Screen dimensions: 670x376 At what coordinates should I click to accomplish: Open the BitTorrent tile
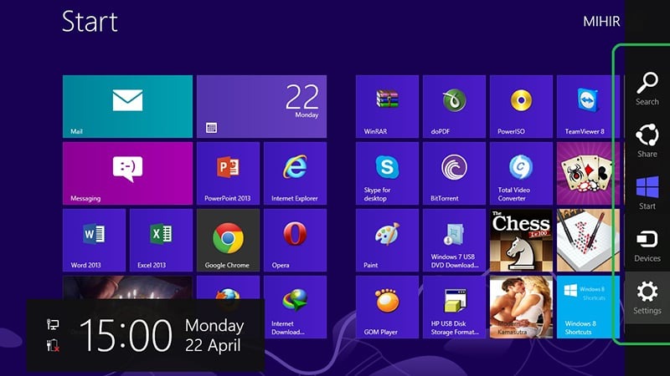[x=454, y=174]
